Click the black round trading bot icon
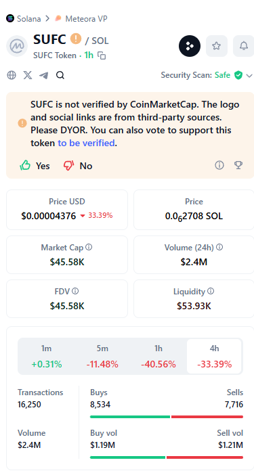This screenshot has width=254, height=473. click(x=190, y=46)
